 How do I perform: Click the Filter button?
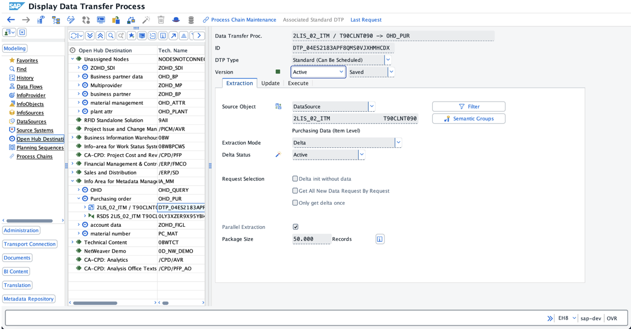point(469,106)
